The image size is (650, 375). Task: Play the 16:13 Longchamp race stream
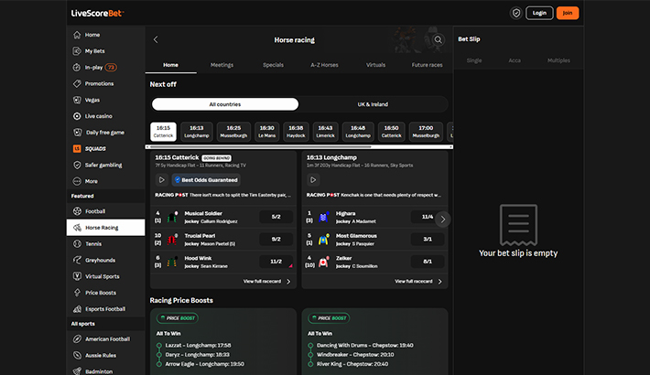click(x=313, y=180)
